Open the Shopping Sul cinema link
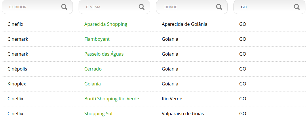The image size is (306, 123). click(x=98, y=114)
